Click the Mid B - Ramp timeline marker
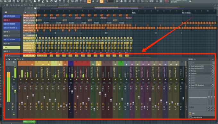218x124 pixels. pos(186,13)
